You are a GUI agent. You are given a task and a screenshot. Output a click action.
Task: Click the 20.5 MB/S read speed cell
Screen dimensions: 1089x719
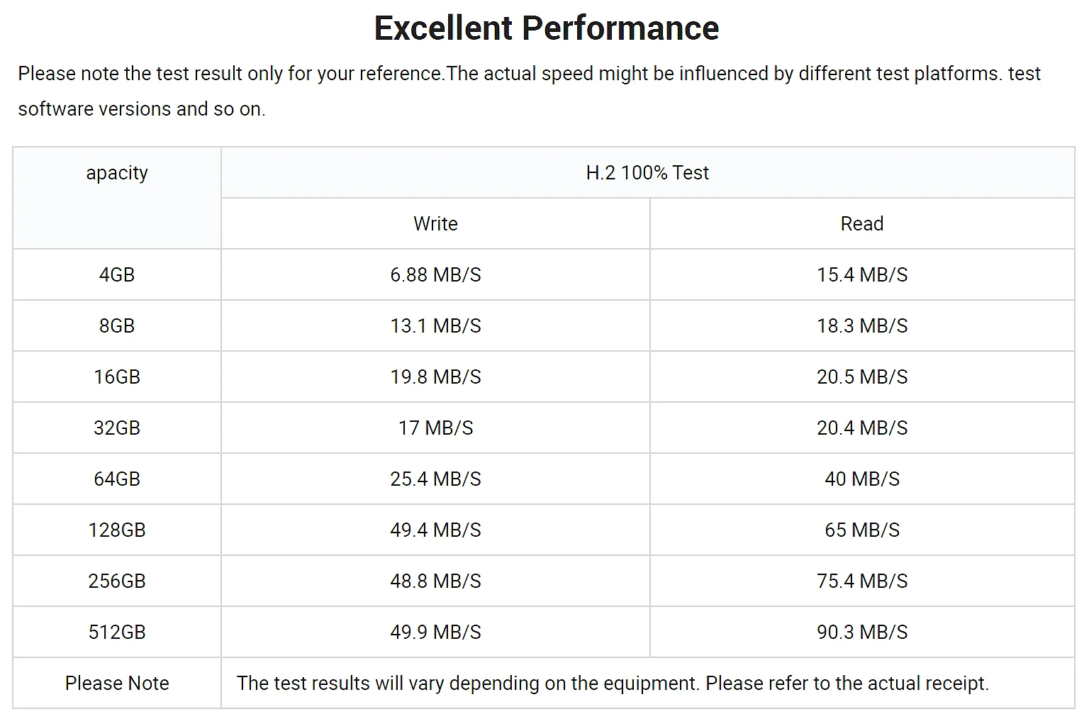click(x=861, y=377)
